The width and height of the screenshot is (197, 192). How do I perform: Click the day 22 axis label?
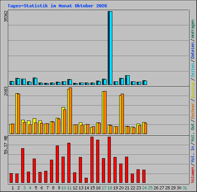pyautogui.click(x=133, y=188)
